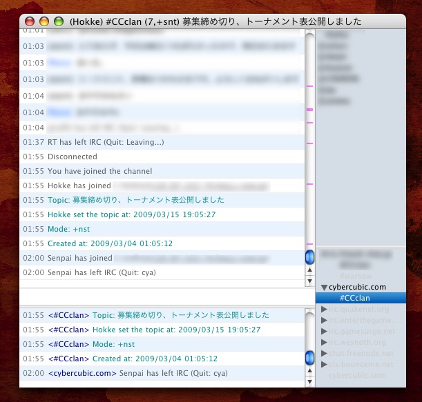Click the <#CCclan> link in Mode: +nst line
Screen dimensions: 422x402
pyautogui.click(x=68, y=344)
